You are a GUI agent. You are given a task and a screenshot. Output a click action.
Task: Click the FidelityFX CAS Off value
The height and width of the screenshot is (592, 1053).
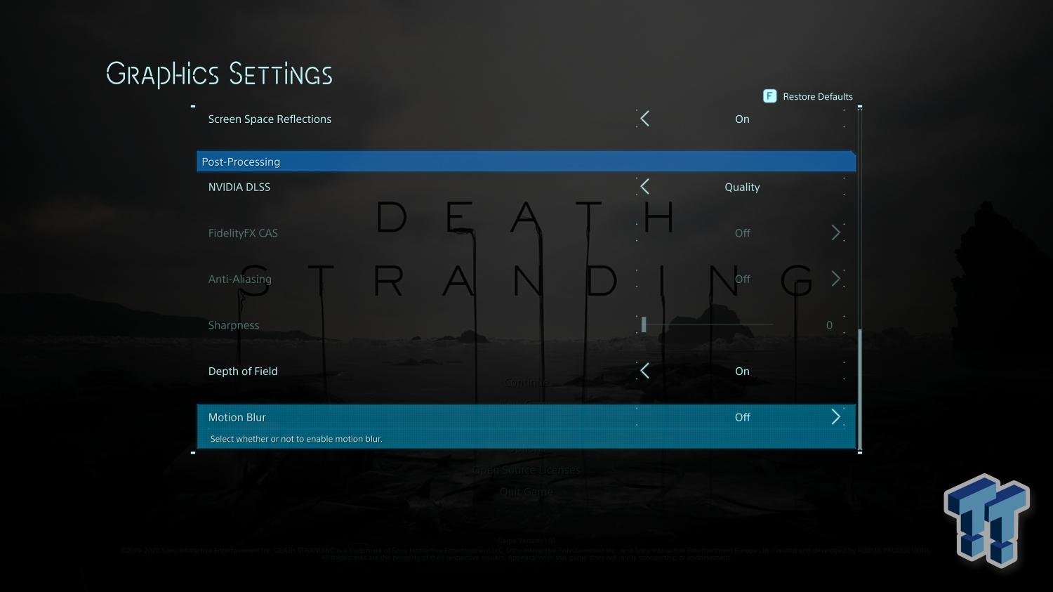tap(742, 233)
